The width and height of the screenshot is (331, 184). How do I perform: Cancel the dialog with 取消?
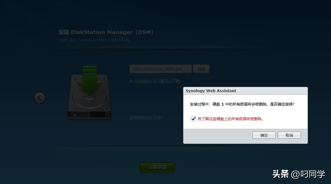click(x=289, y=135)
